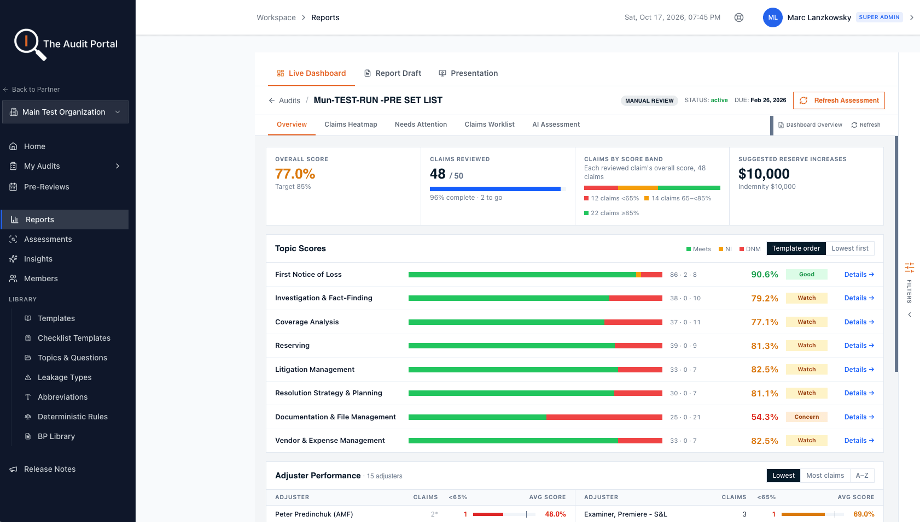Image resolution: width=920 pixels, height=522 pixels.
Task: Click the Deterministic Rules scales icon
Action: [28, 417]
